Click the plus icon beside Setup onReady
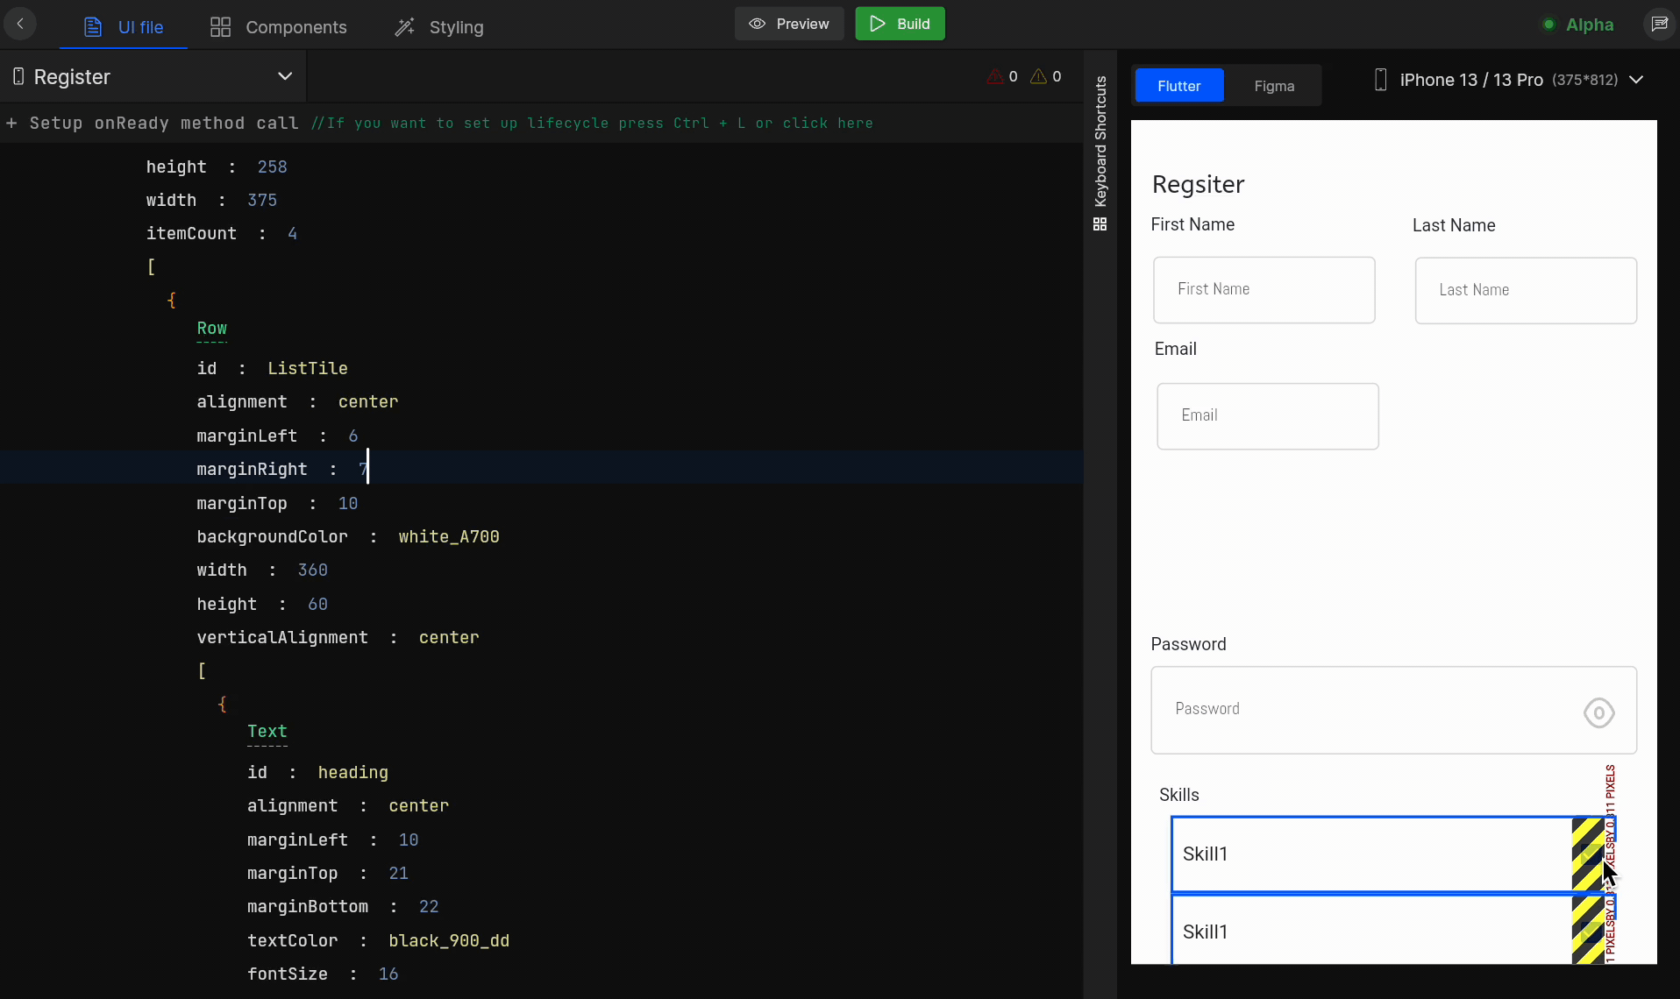Viewport: 1680px width, 999px height. tap(11, 124)
